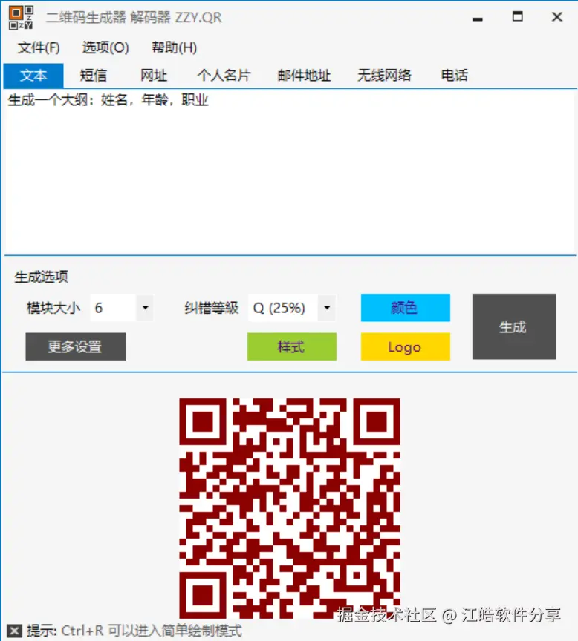Click the 模块大小 value field showing 6
The height and width of the screenshot is (641, 578).
tap(113, 308)
